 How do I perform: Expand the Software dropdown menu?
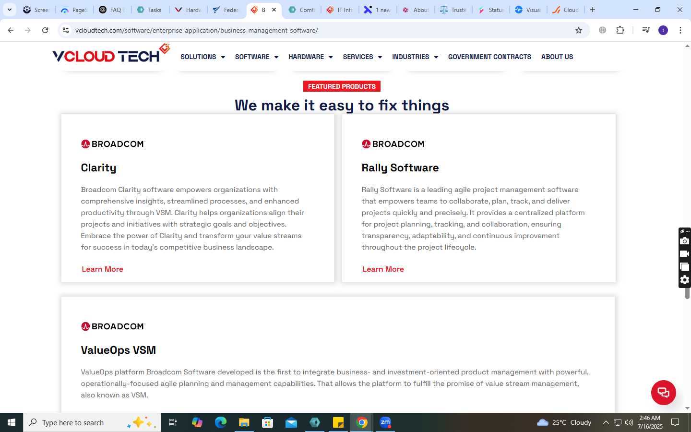257,57
